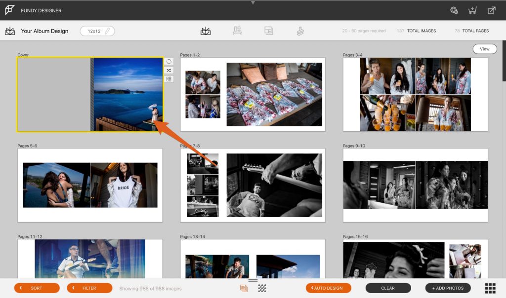Click the stacked images icon in bottom bar
Viewport: 506px width, 298px height.
coord(244,288)
